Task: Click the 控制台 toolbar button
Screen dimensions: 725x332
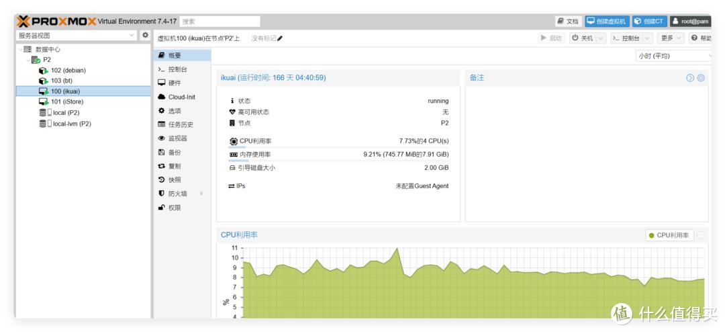Action: (x=626, y=38)
